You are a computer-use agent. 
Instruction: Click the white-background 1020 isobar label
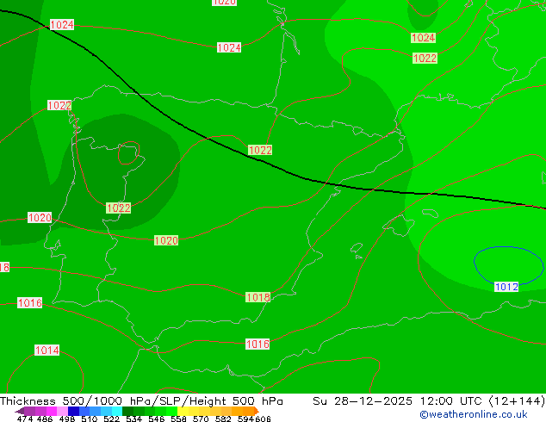click(40, 218)
